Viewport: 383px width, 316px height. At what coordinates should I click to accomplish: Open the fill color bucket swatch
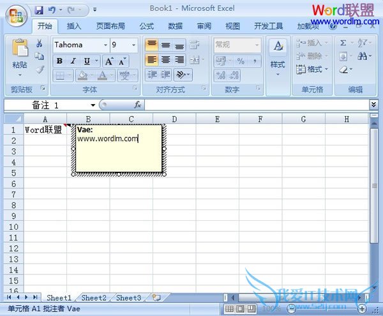point(82,75)
